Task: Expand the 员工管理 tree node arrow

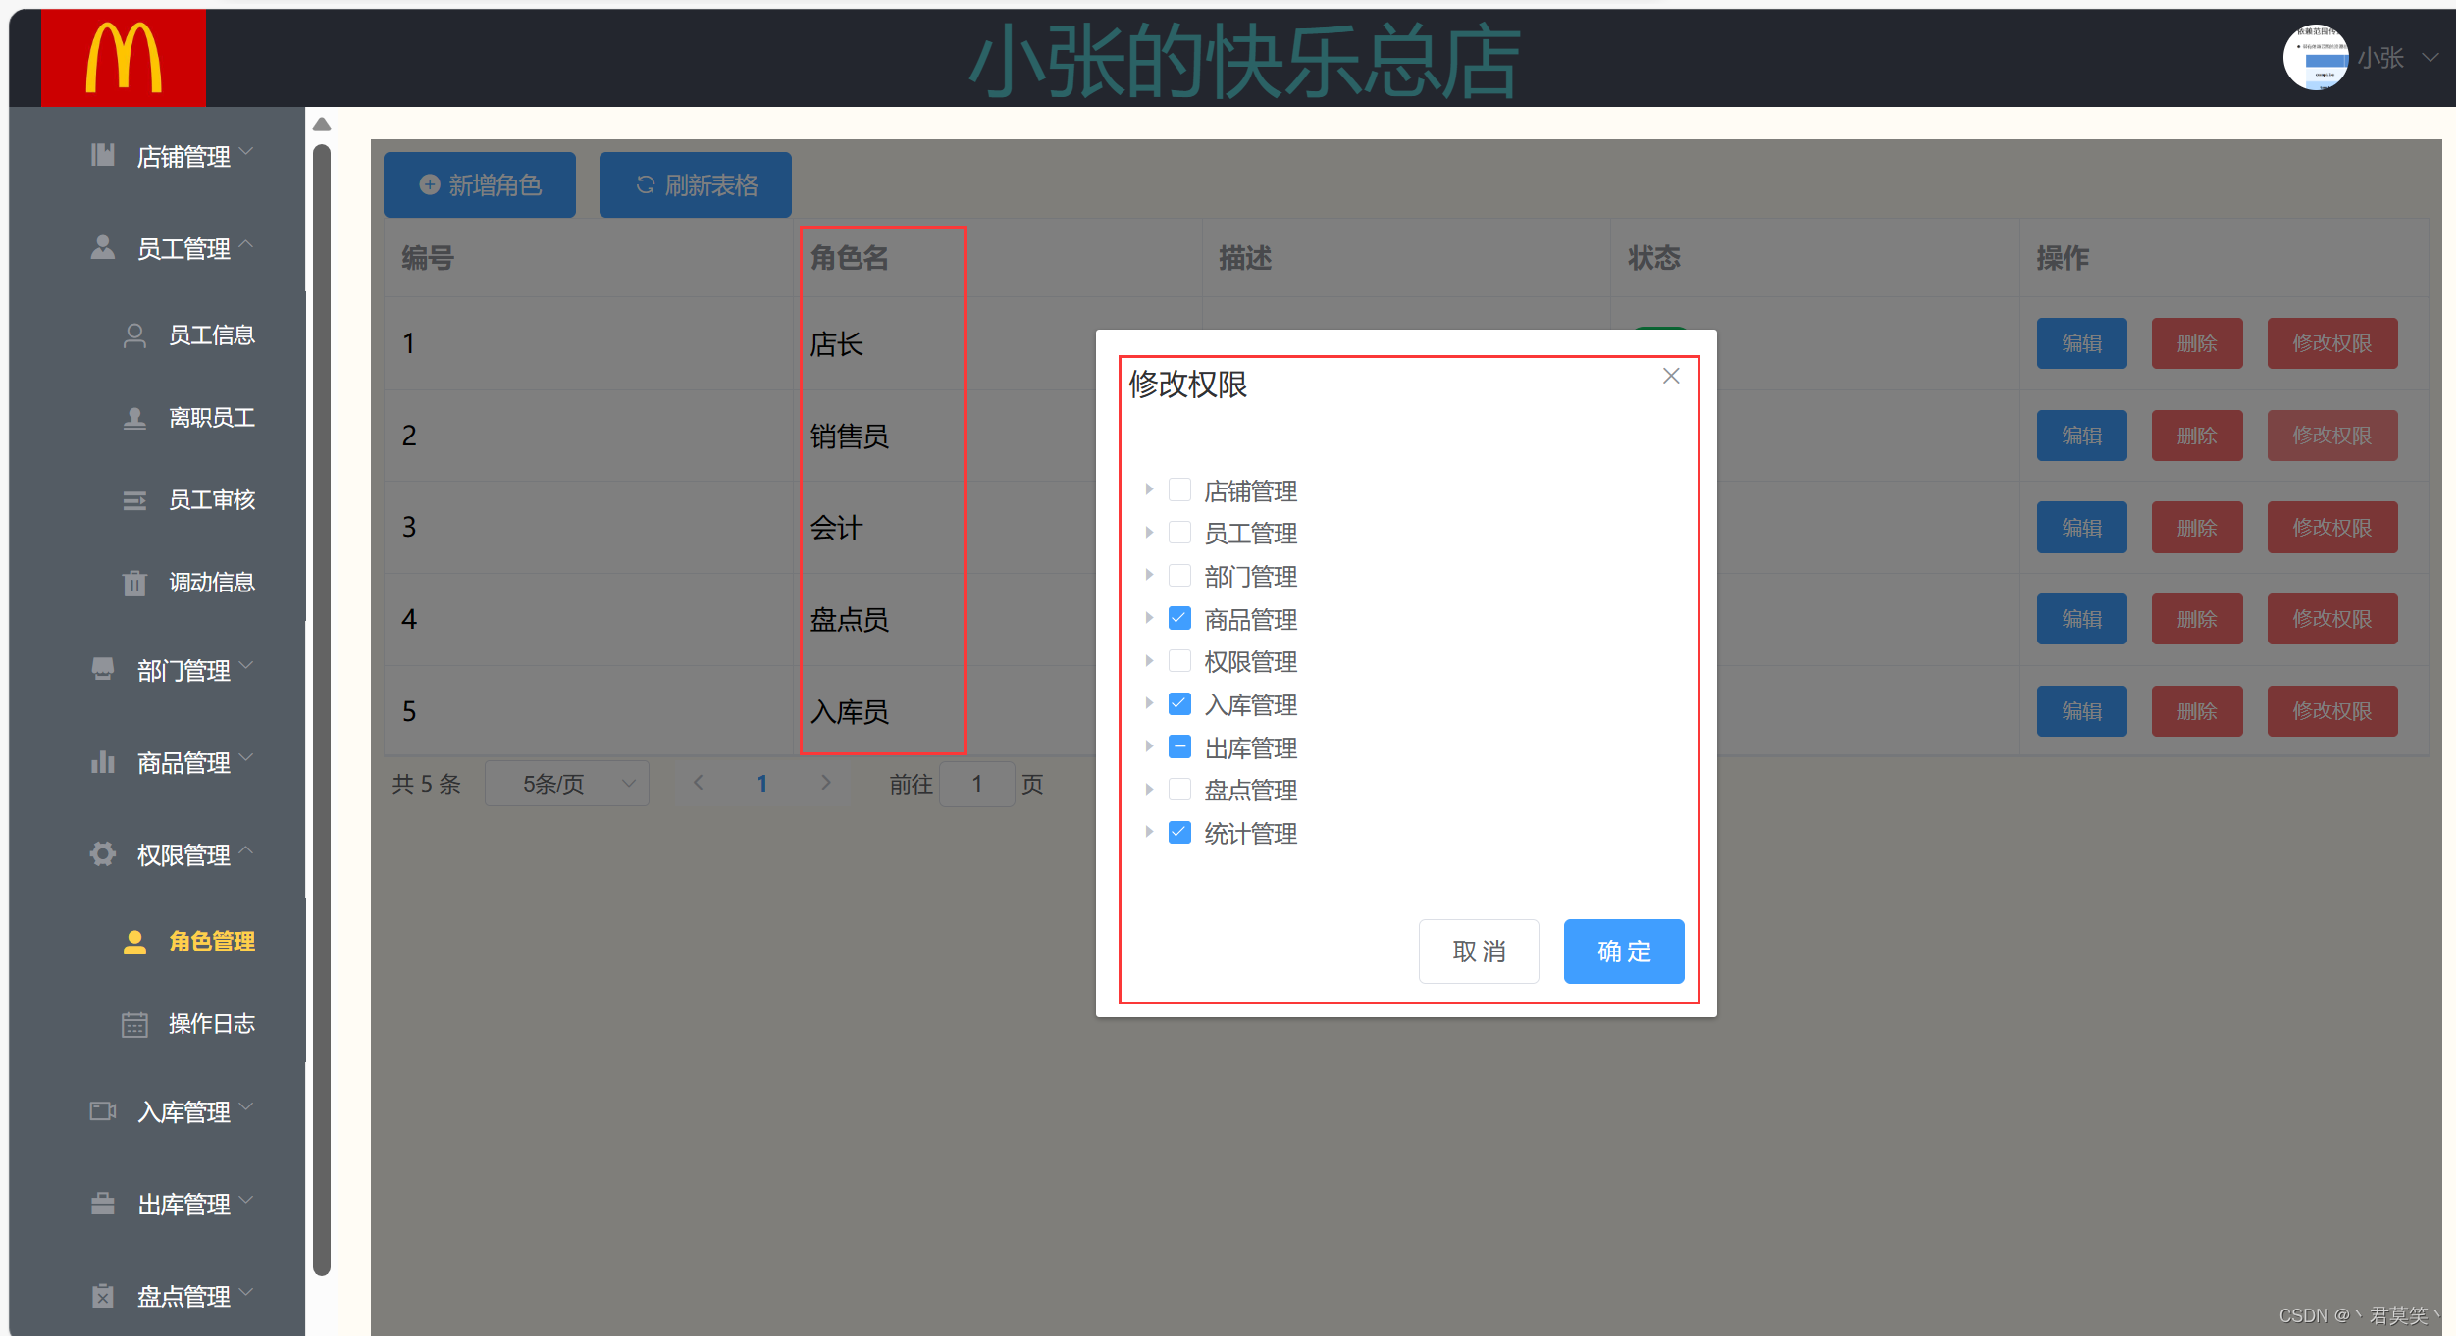Action: coord(1149,533)
